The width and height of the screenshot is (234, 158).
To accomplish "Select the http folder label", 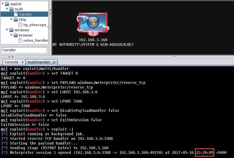I will (x=22, y=20).
